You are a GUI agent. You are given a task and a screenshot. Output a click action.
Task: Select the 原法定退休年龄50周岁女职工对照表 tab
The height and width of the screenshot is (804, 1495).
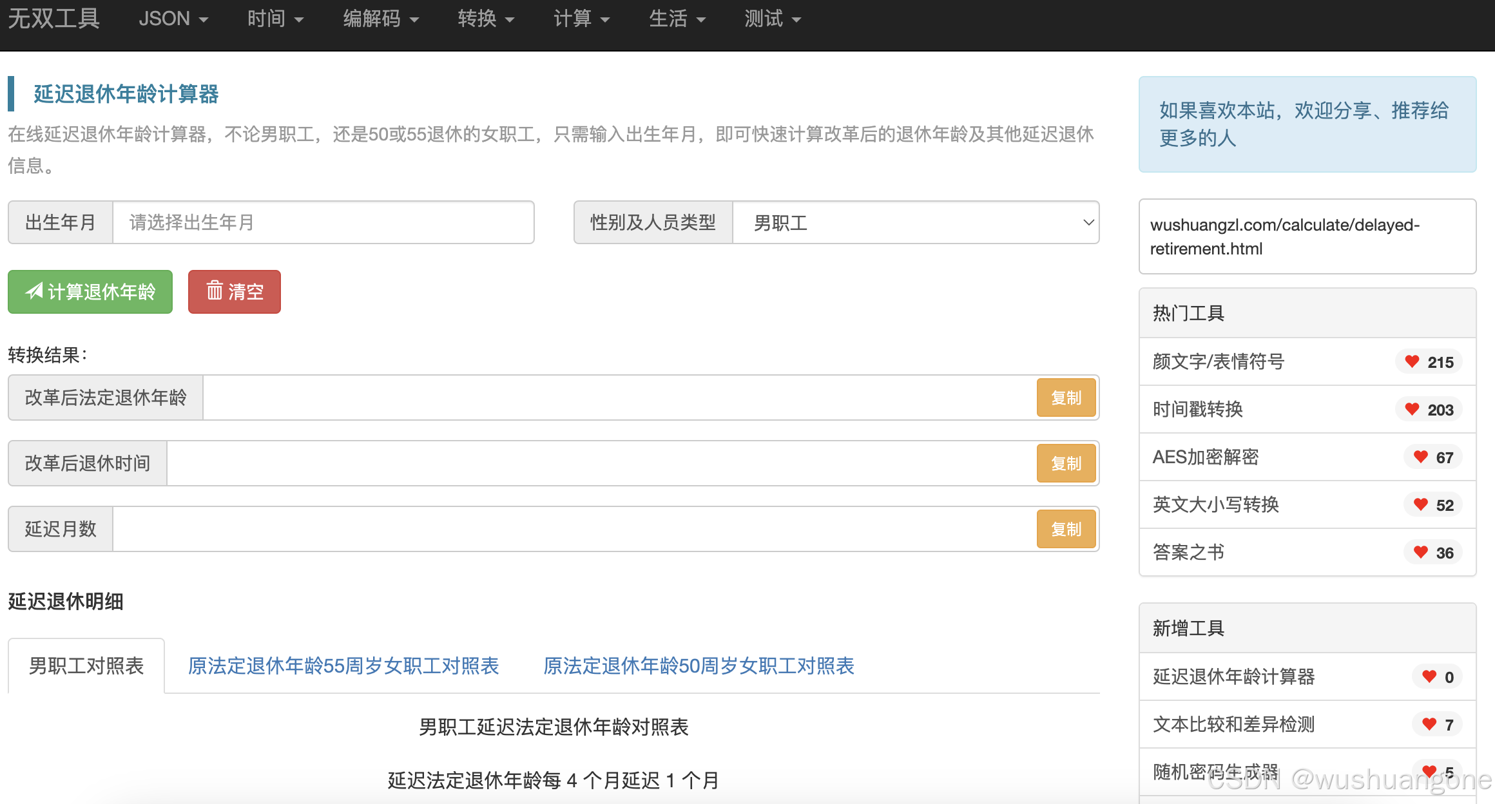click(x=699, y=666)
